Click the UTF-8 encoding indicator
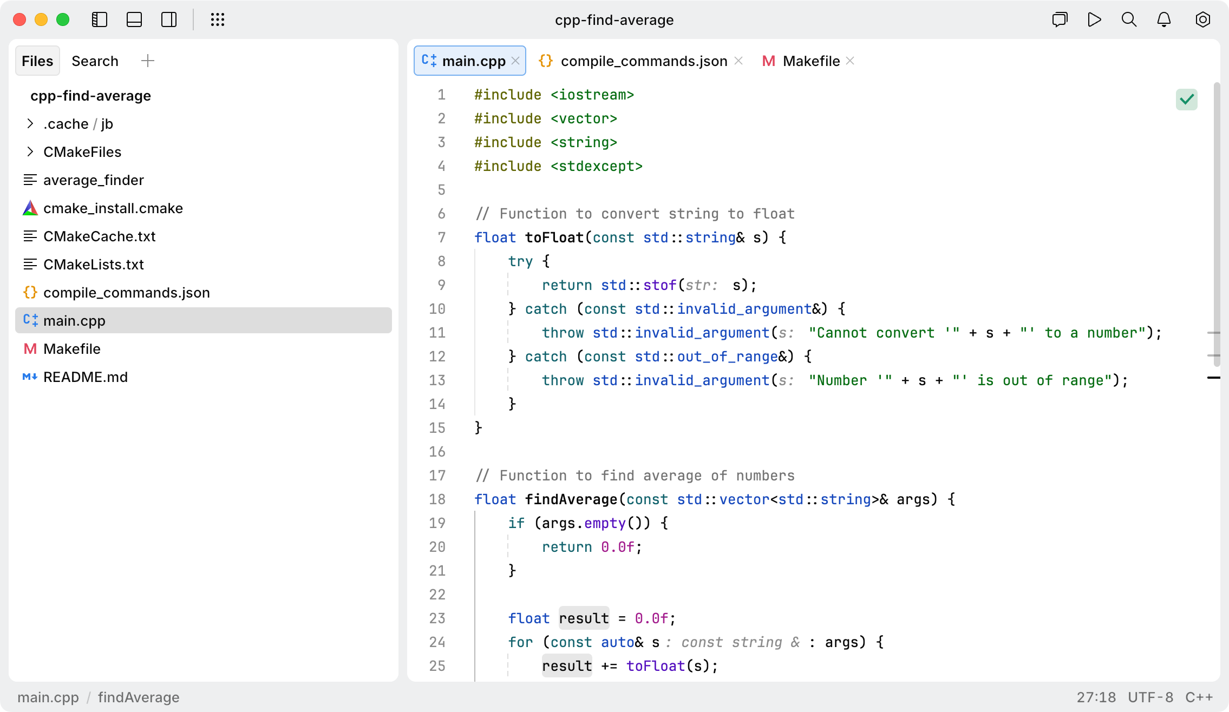1229x712 pixels. click(1150, 697)
